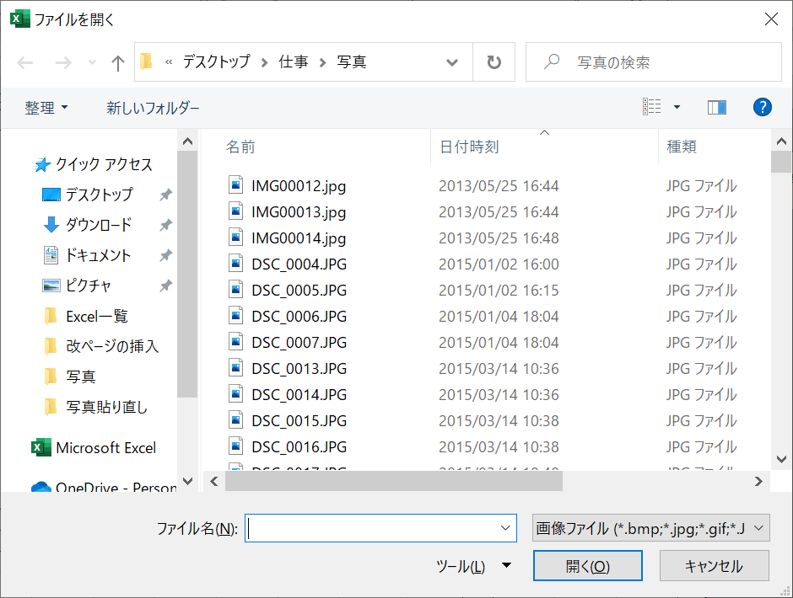Viewport: 793px width, 598px height.
Task: Open the address bar history dropdown
Action: pos(452,62)
